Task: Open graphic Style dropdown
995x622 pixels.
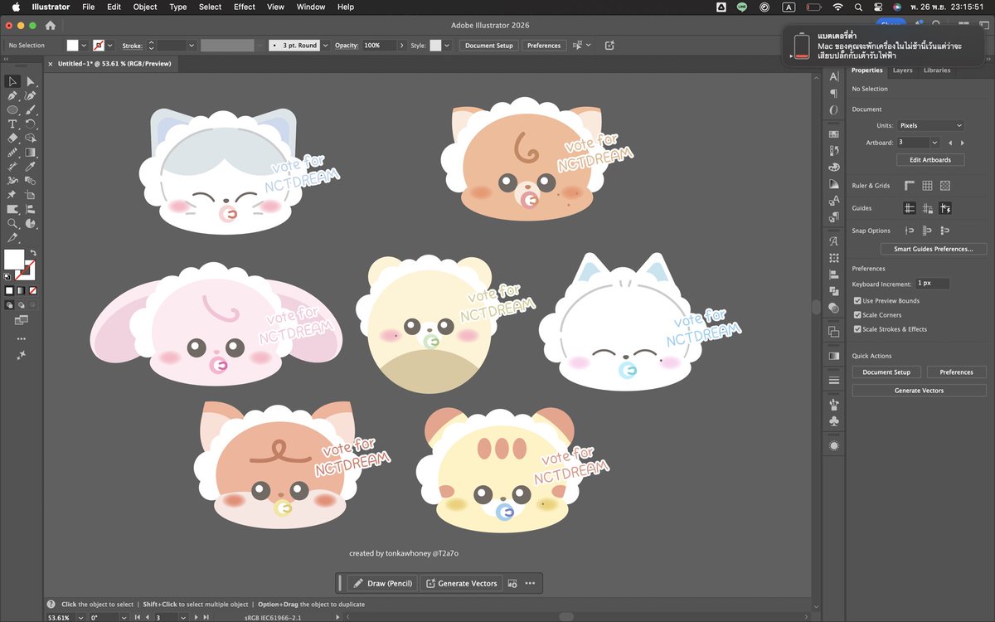Action: [447, 46]
